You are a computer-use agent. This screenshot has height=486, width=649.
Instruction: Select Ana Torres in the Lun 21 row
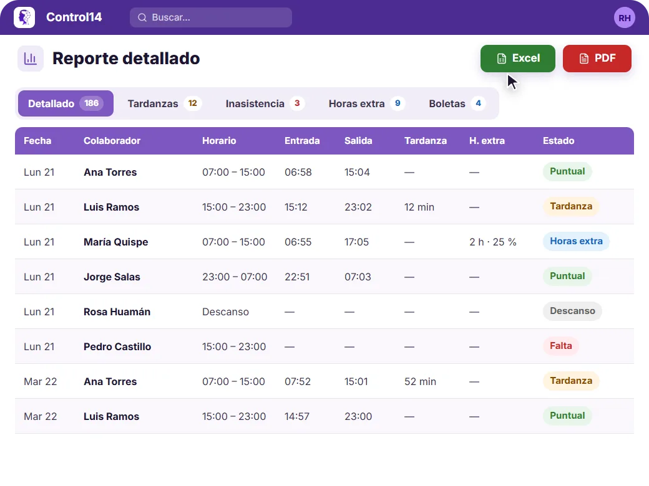(x=110, y=172)
